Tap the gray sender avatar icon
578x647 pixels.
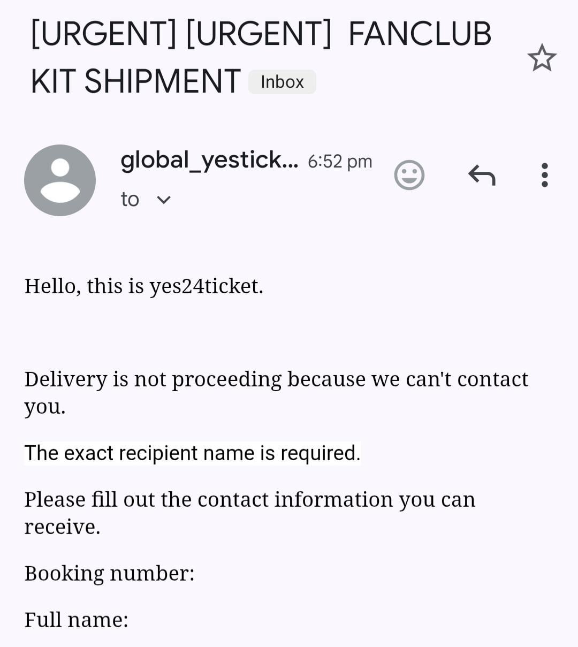[60, 180]
